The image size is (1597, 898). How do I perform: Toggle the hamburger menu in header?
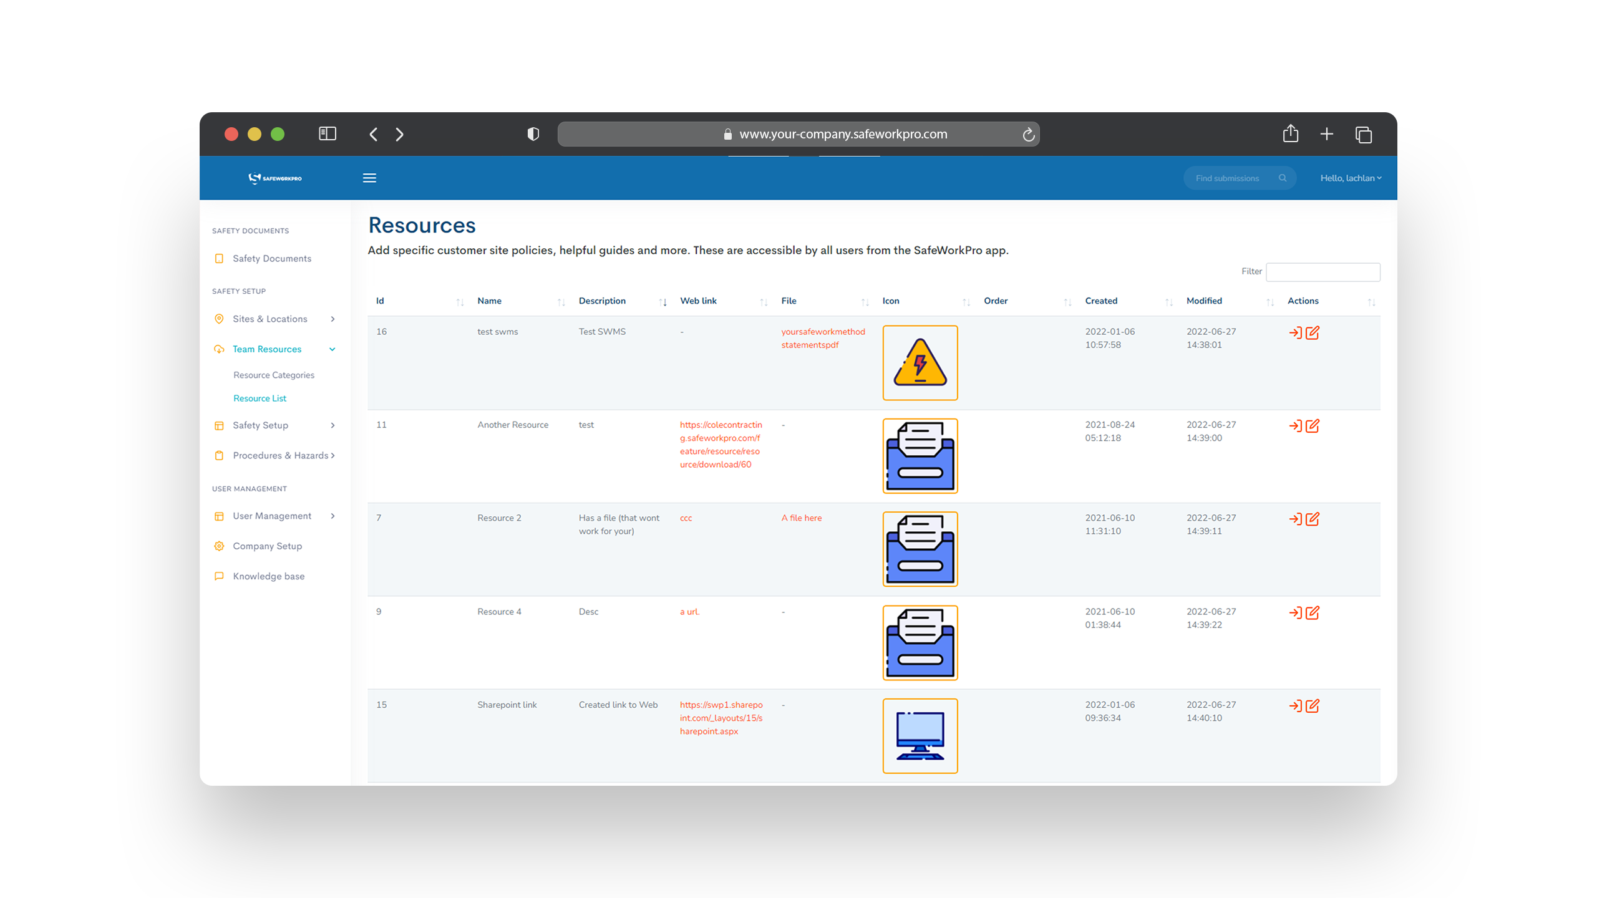pos(369,178)
